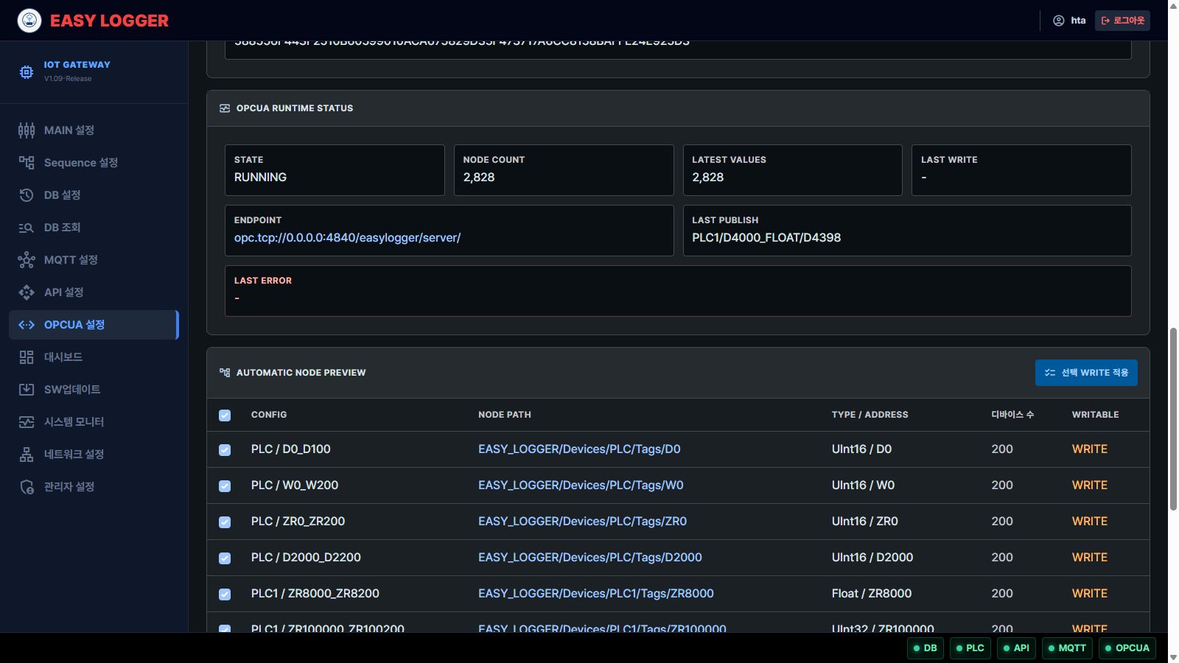Click the DB 설정 history icon

click(27, 195)
